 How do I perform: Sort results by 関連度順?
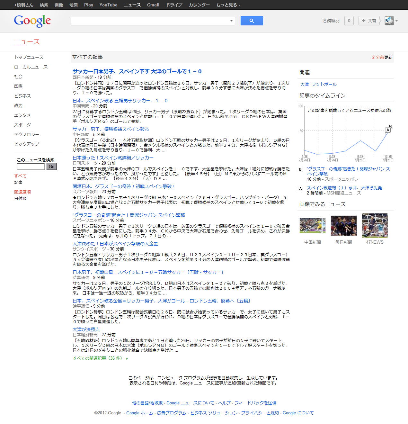coord(22,192)
